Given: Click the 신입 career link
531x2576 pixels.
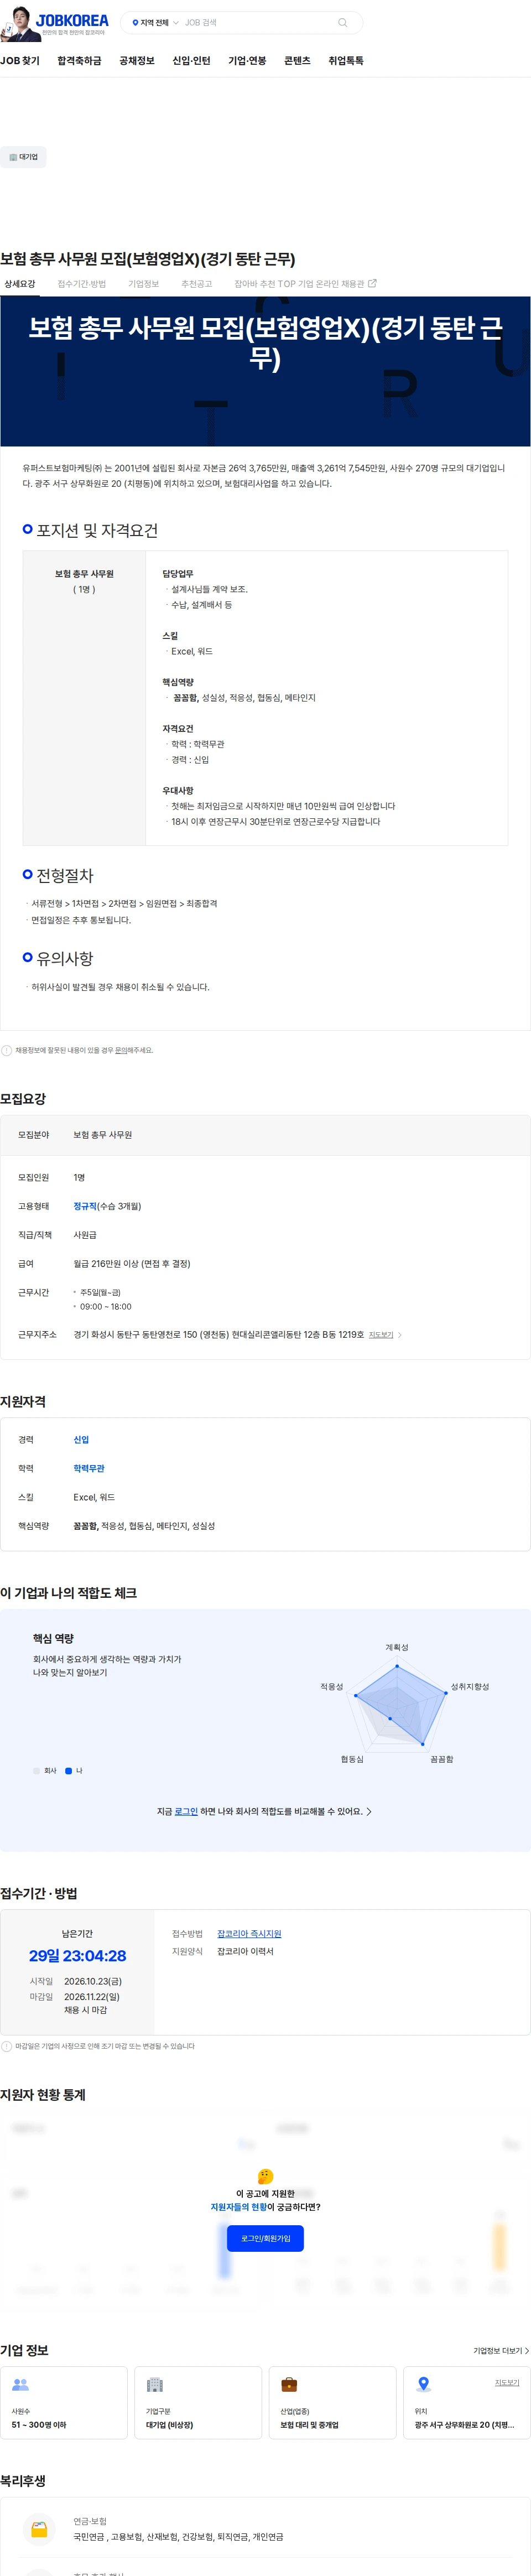Looking at the screenshot, I should tap(81, 1439).
